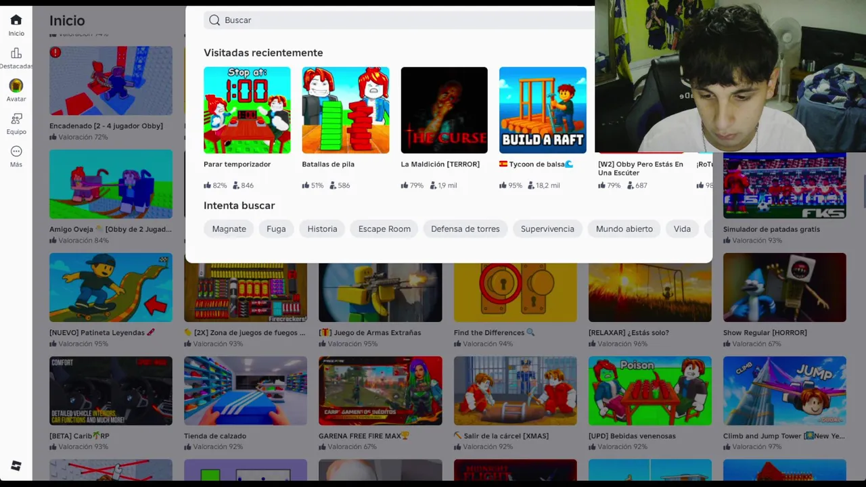Screen dimensions: 866x487
Task: Select the Escape Room suggestion chip
Action: pyautogui.click(x=384, y=229)
